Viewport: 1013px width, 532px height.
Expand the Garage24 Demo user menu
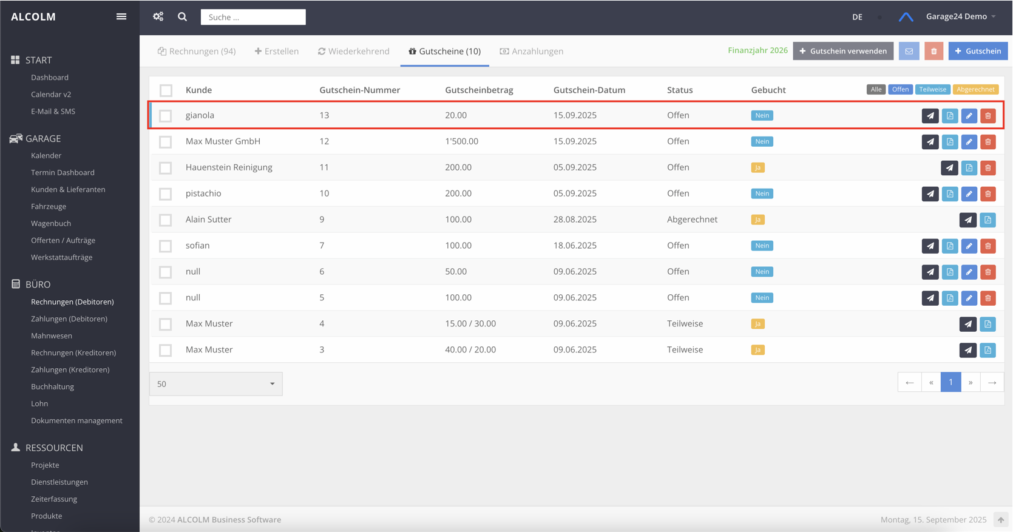pyautogui.click(x=960, y=17)
